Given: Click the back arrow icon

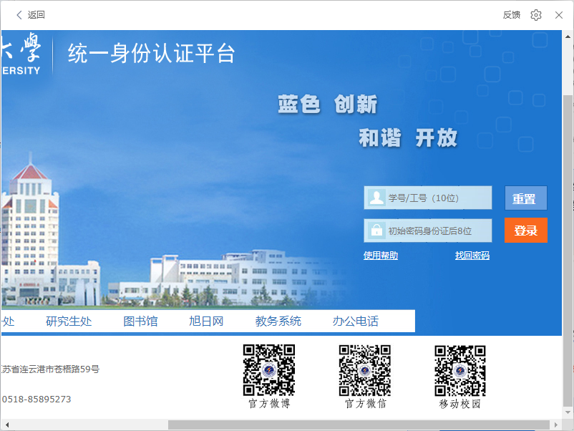Looking at the screenshot, I should tap(19, 15).
